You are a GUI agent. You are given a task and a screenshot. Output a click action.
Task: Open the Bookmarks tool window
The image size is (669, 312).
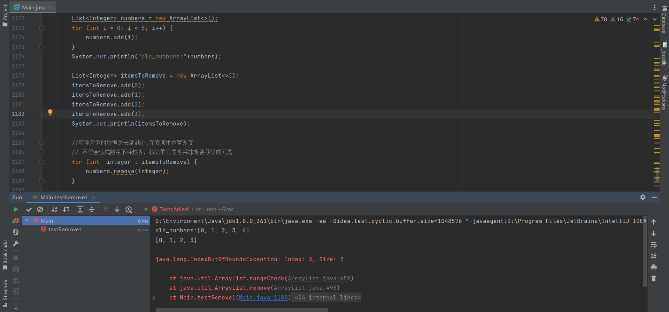click(5, 255)
